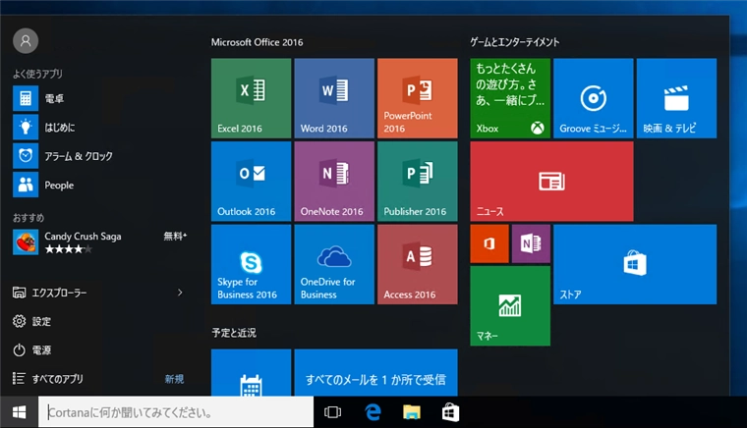The height and width of the screenshot is (428, 747).
Task: Launch Word 2016 from tiles
Action: (334, 98)
